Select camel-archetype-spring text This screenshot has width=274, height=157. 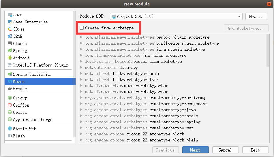pyautogui.click(x=175, y=122)
